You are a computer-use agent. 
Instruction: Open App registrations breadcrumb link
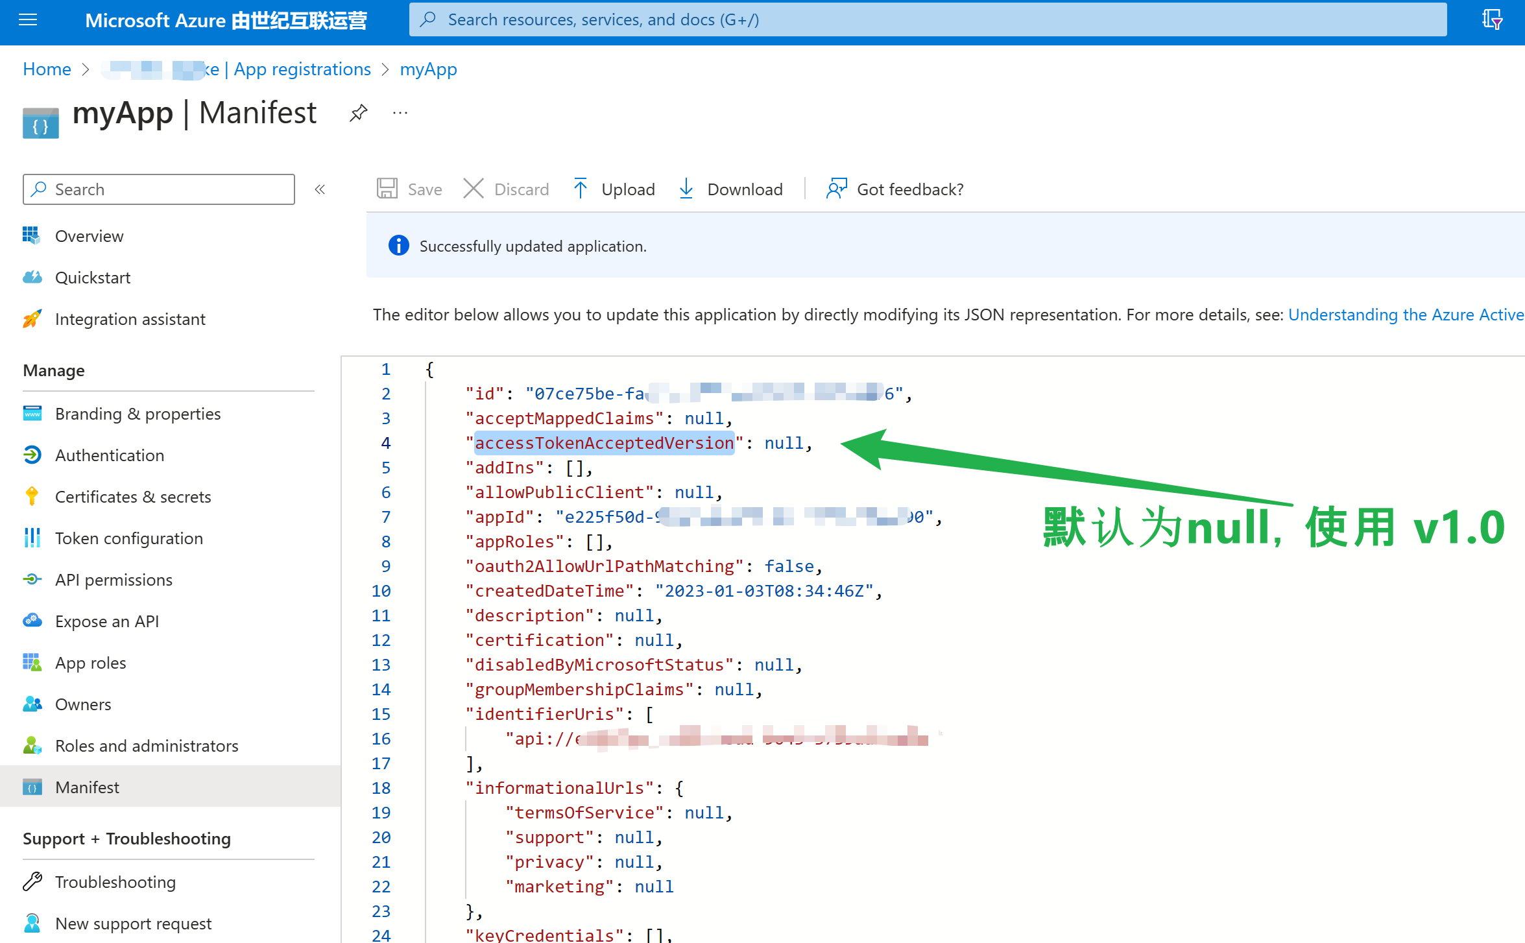tap(302, 69)
